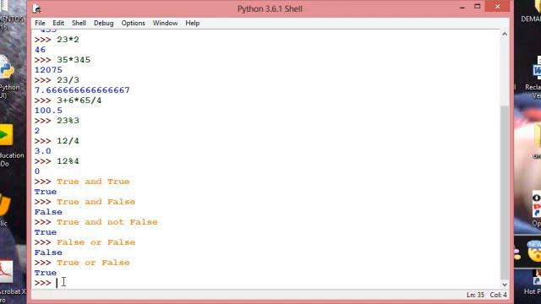Click the line 'True or False'
Screen dimensions: 541x304
pyautogui.click(x=93, y=263)
